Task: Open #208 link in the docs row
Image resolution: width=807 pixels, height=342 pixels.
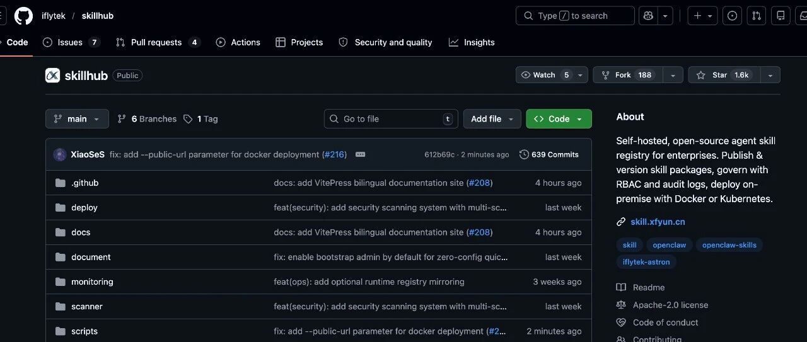Action: coord(480,232)
